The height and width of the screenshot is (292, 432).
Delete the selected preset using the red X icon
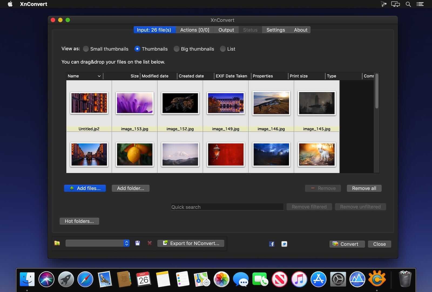click(149, 243)
